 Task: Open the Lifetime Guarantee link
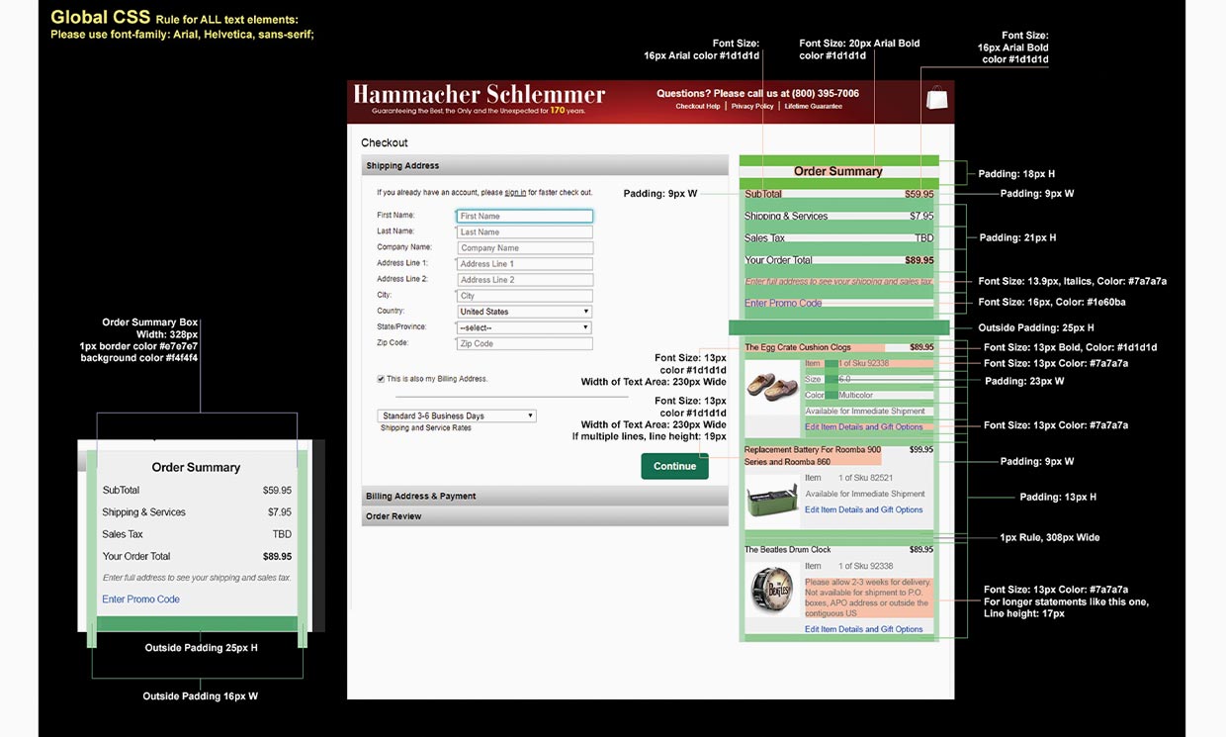click(814, 107)
